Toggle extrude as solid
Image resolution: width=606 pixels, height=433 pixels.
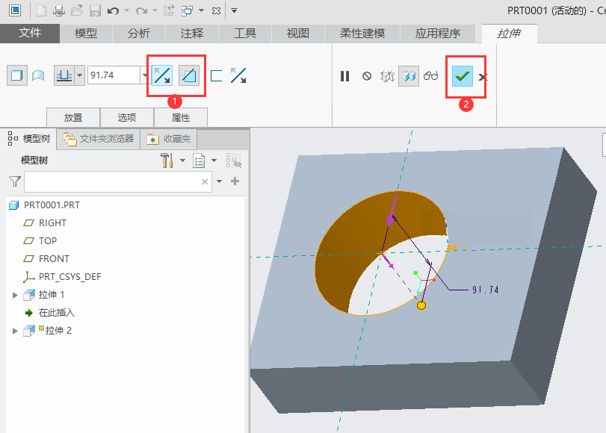[16, 75]
